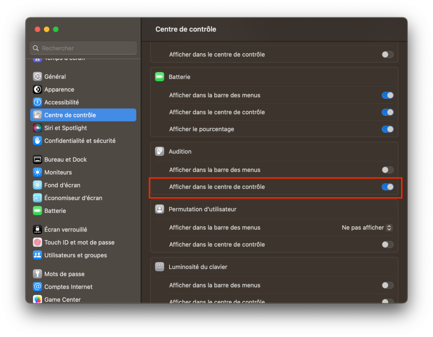Select Accessibilité in the sidebar
This screenshot has height=337, width=433.
point(83,102)
